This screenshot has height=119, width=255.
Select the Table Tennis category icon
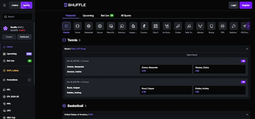(189, 26)
